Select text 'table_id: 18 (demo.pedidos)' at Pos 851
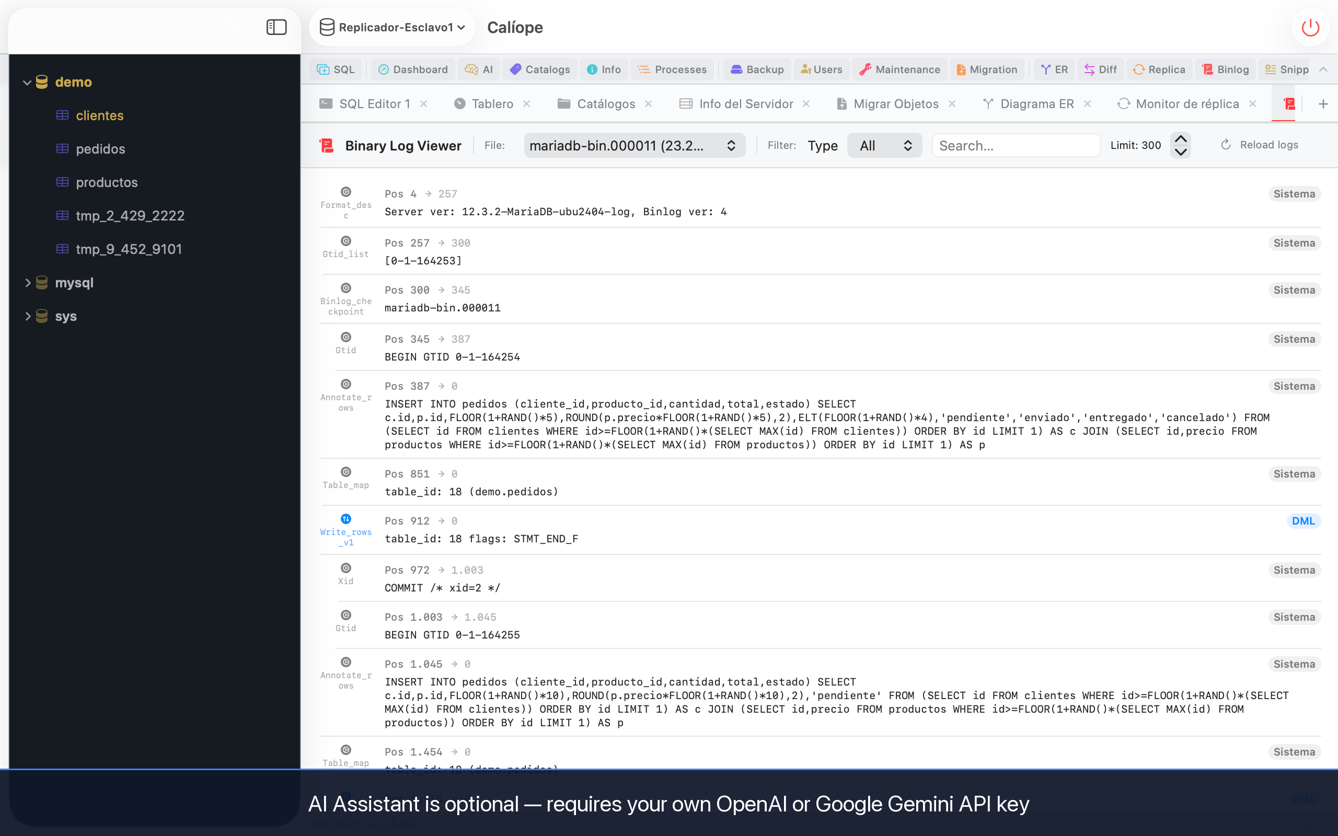Screen dimensions: 1338x836 tap(471, 492)
